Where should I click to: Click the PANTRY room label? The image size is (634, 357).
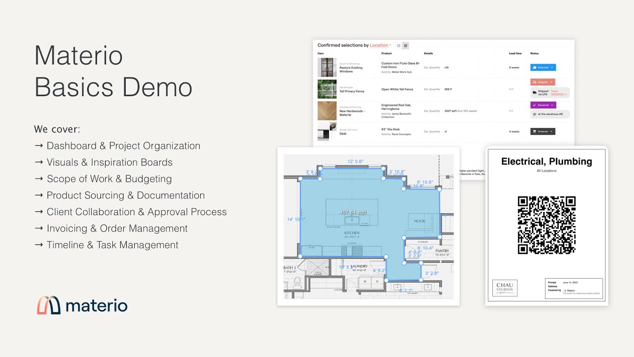pos(442,251)
